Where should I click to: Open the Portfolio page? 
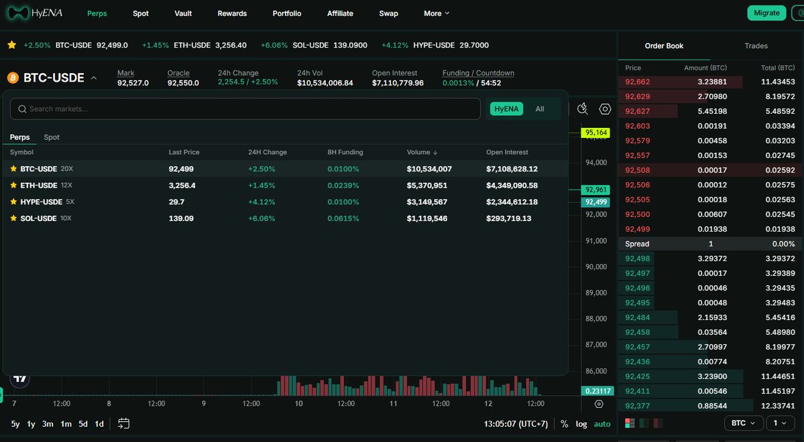(x=286, y=13)
